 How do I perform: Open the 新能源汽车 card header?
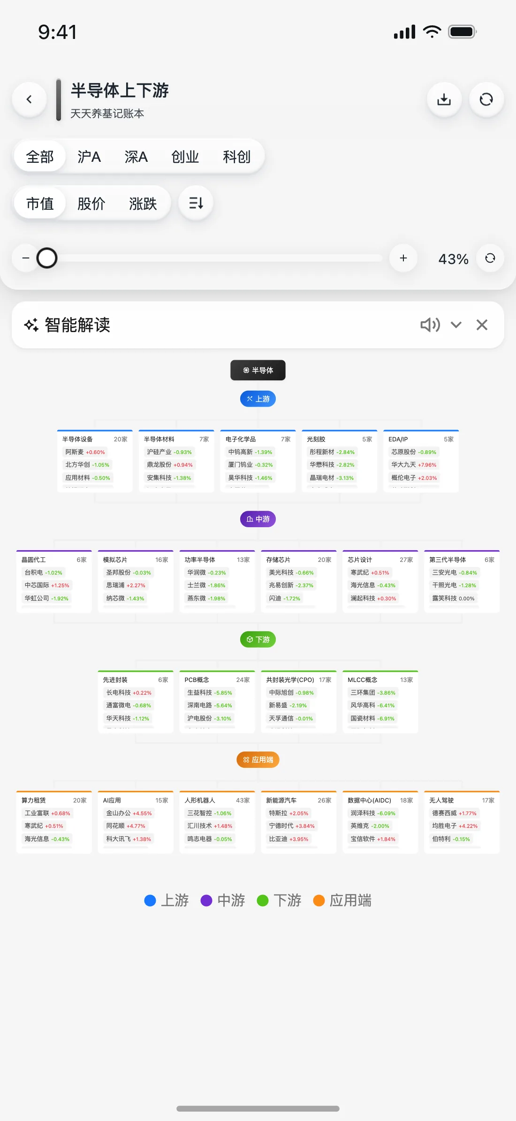(299, 800)
